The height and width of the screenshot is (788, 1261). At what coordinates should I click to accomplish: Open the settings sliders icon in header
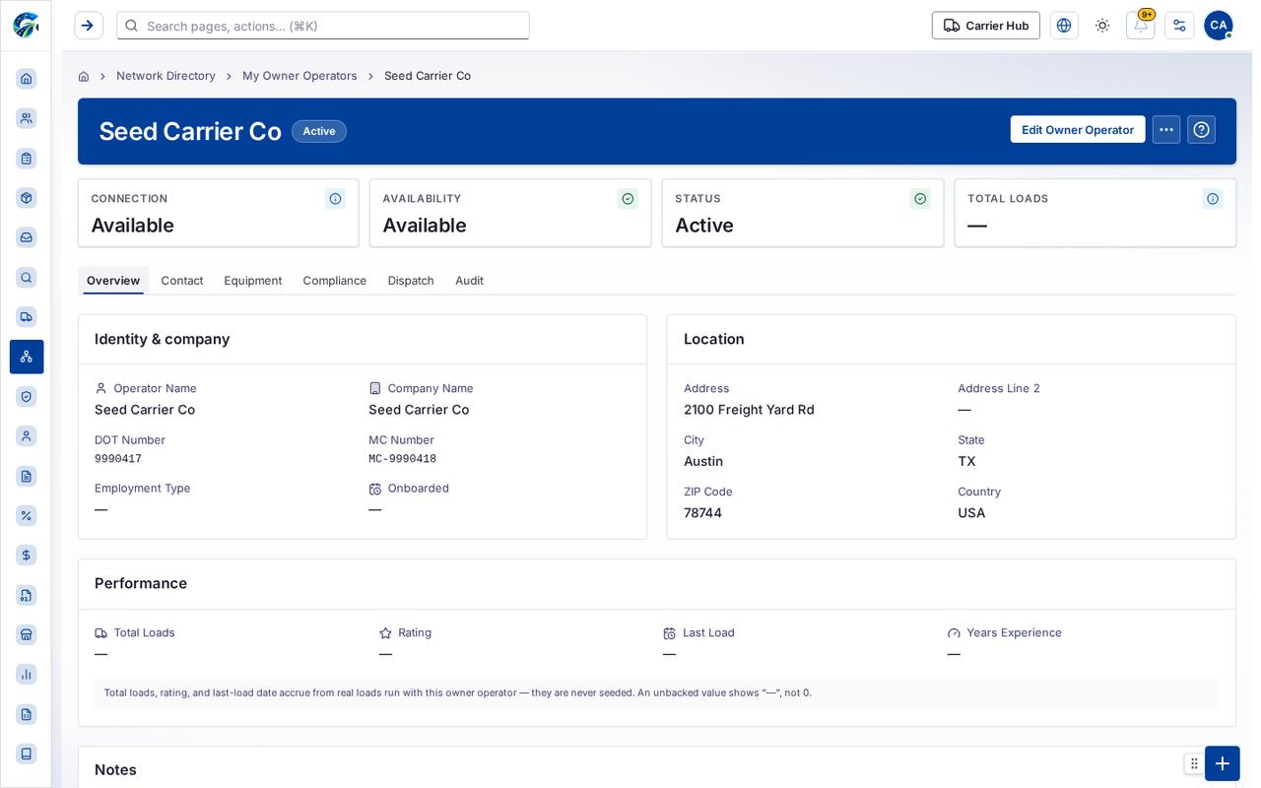[1179, 26]
